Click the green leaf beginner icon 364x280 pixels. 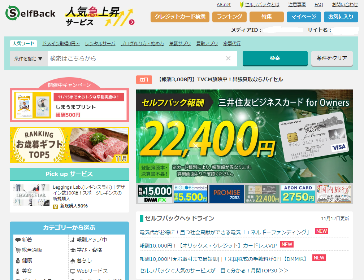point(242,4)
